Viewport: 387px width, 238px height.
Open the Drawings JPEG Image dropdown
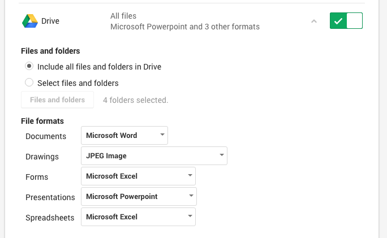[154, 155]
